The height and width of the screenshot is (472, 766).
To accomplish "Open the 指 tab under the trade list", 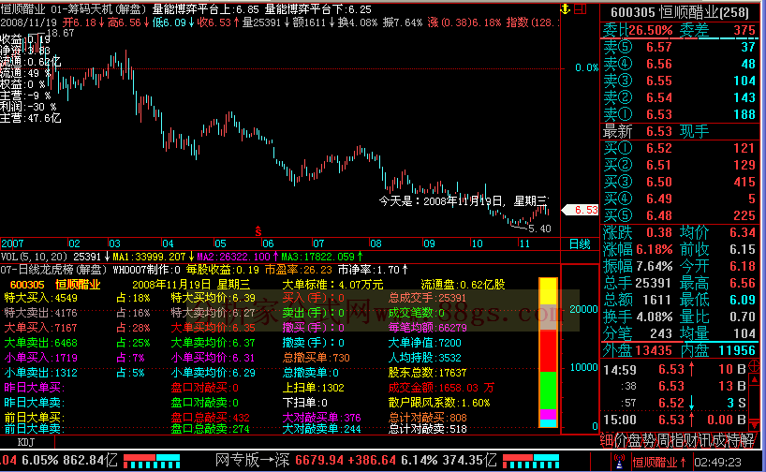I will pyautogui.click(x=678, y=441).
